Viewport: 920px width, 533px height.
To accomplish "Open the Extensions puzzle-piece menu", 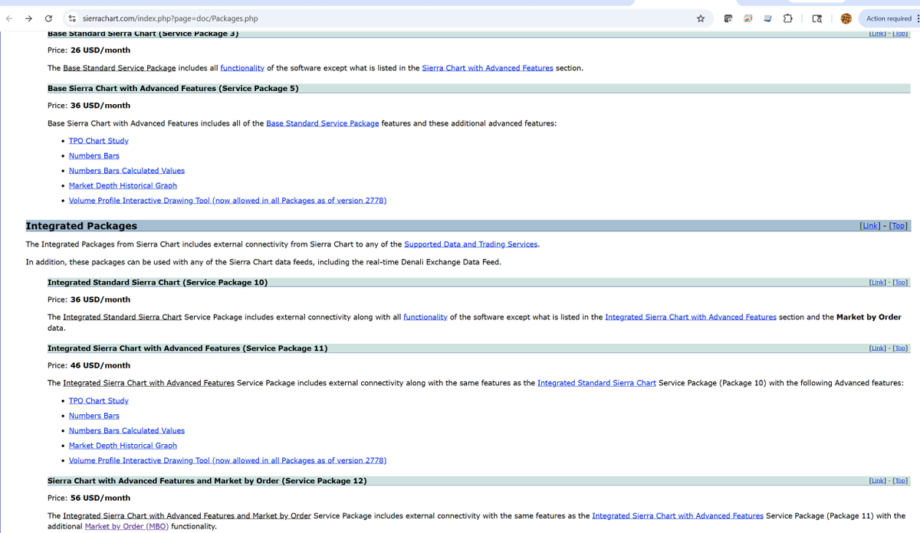I will [788, 18].
